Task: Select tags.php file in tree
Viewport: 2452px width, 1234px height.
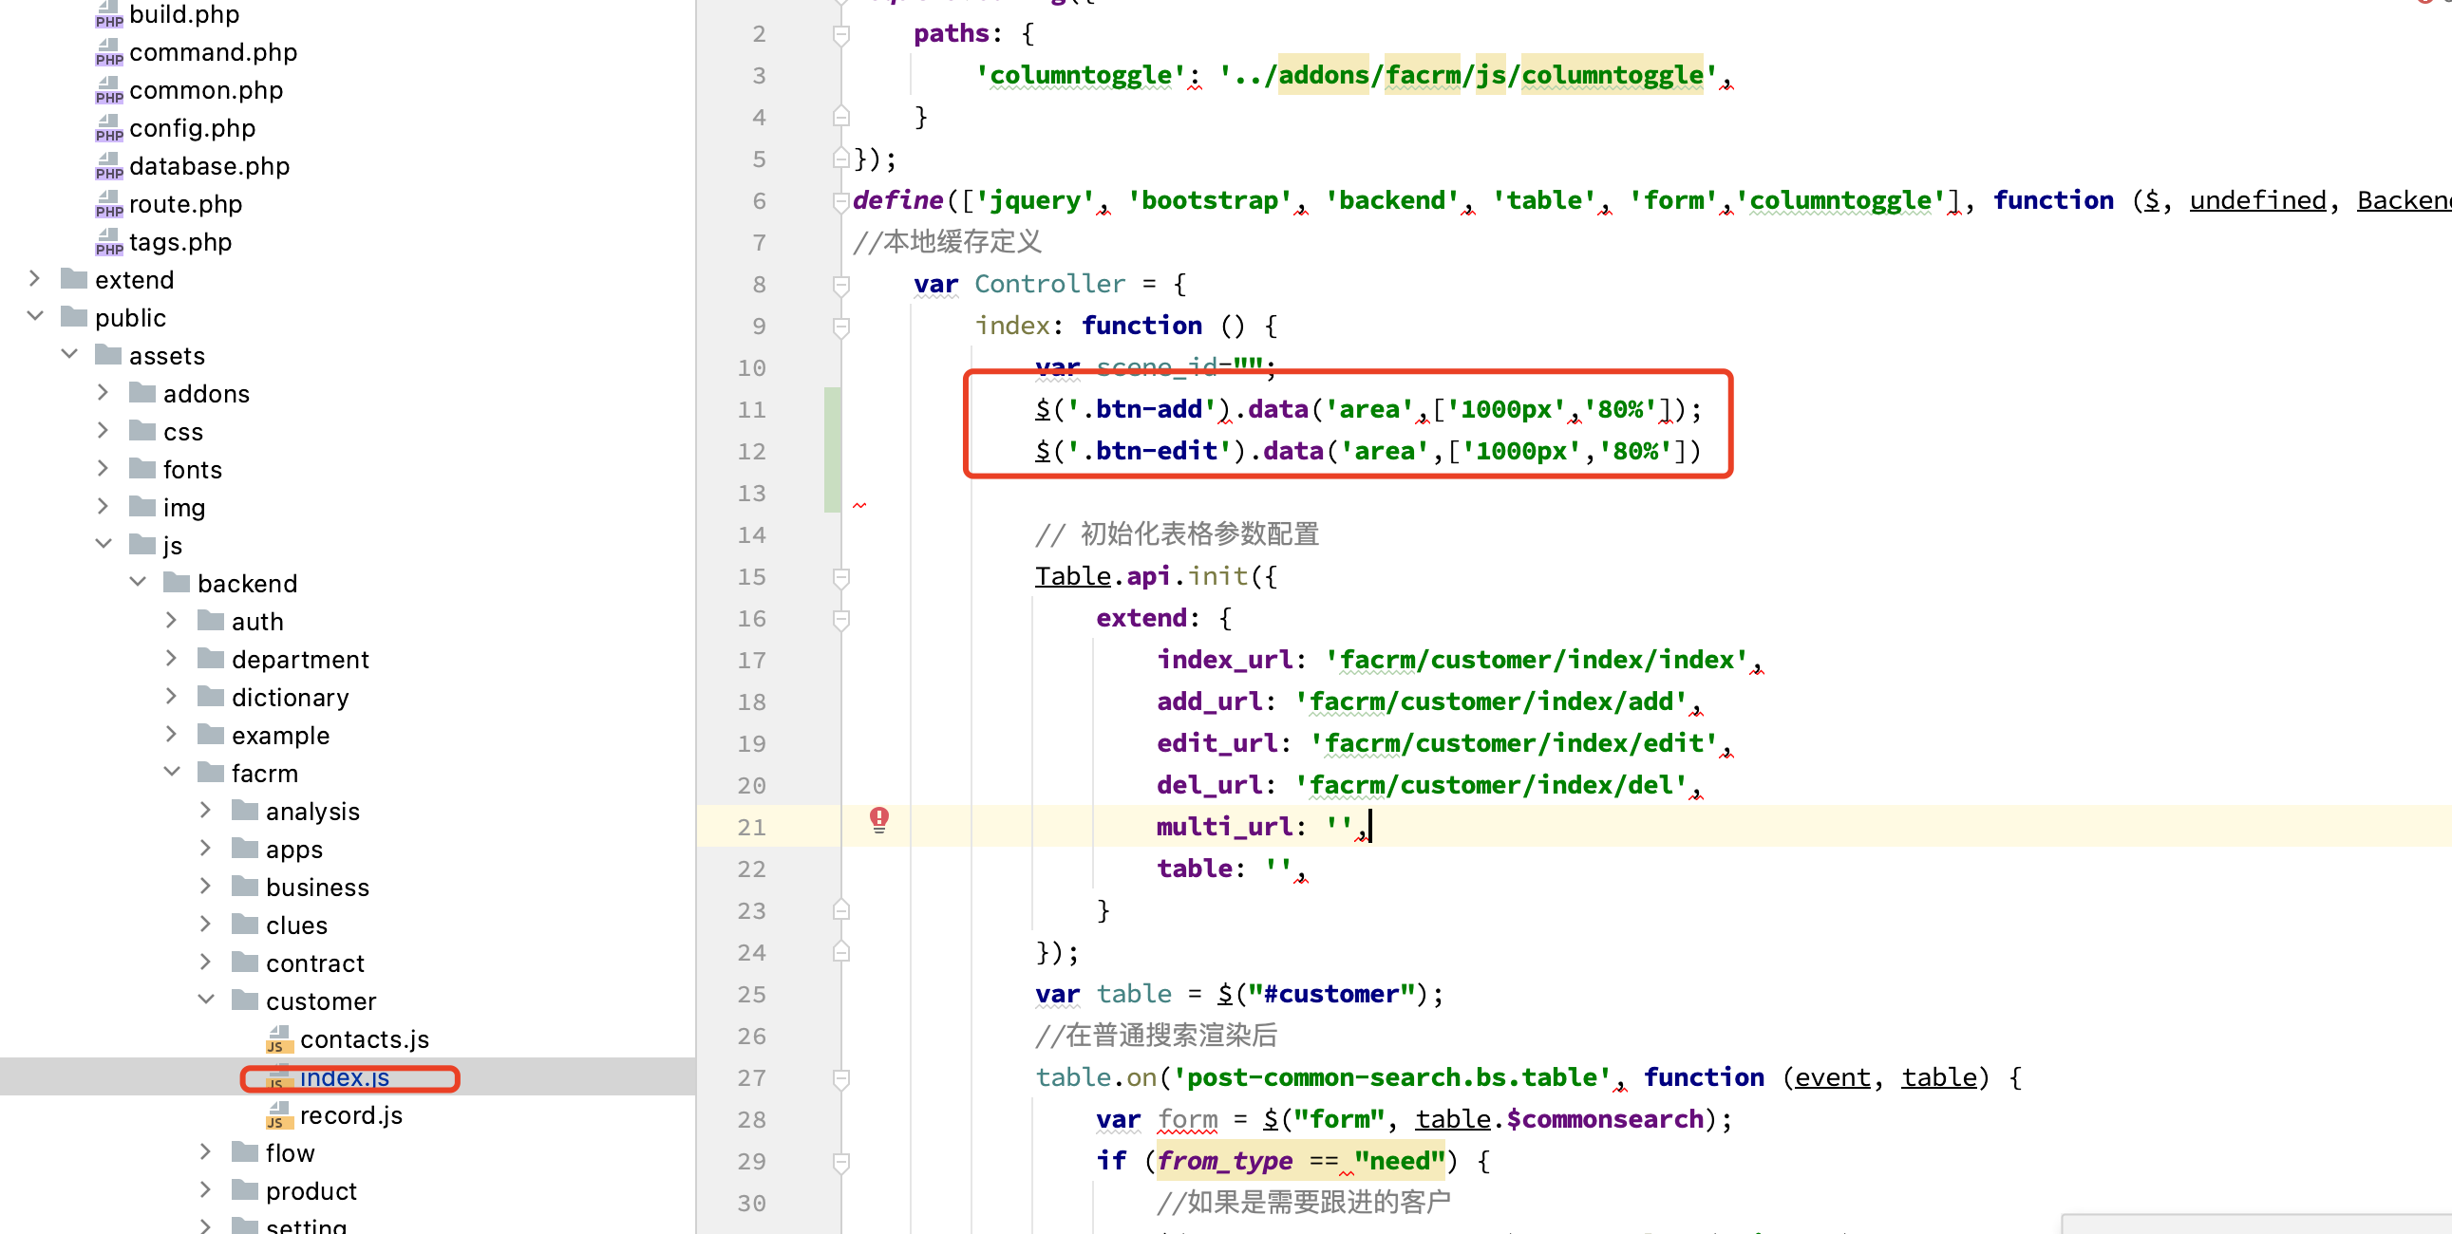Action: 179,242
